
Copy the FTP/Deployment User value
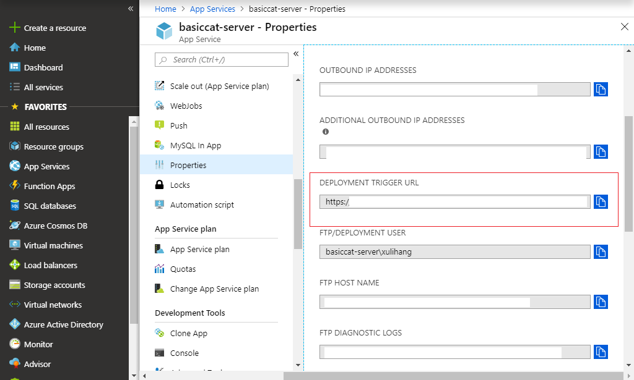[x=601, y=251]
